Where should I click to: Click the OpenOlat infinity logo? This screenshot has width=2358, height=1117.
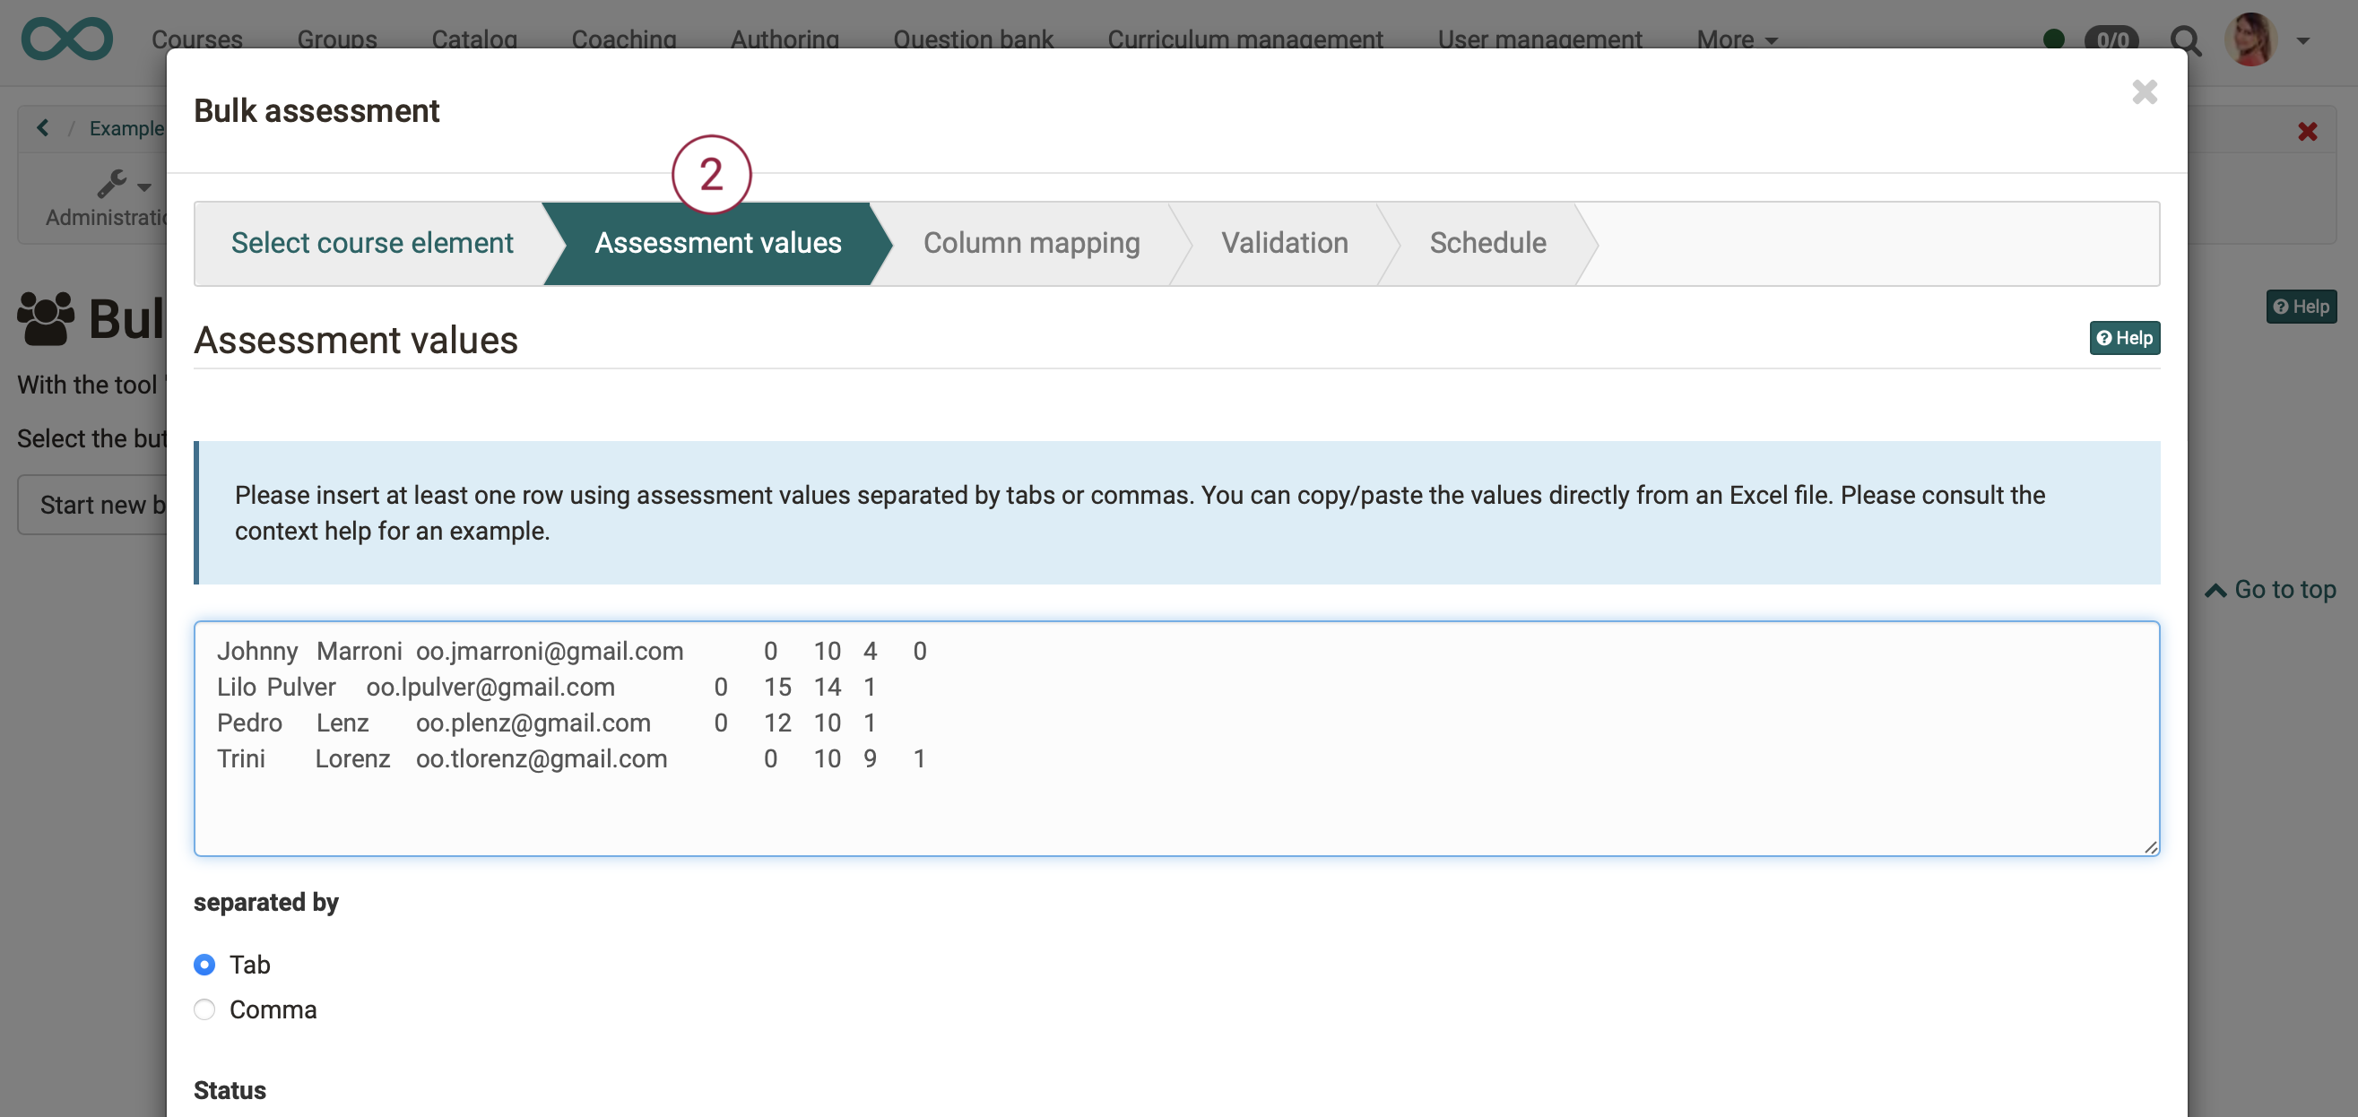click(67, 39)
